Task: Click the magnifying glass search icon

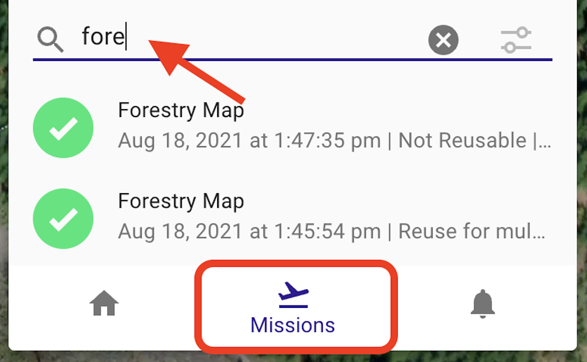Action: click(51, 39)
